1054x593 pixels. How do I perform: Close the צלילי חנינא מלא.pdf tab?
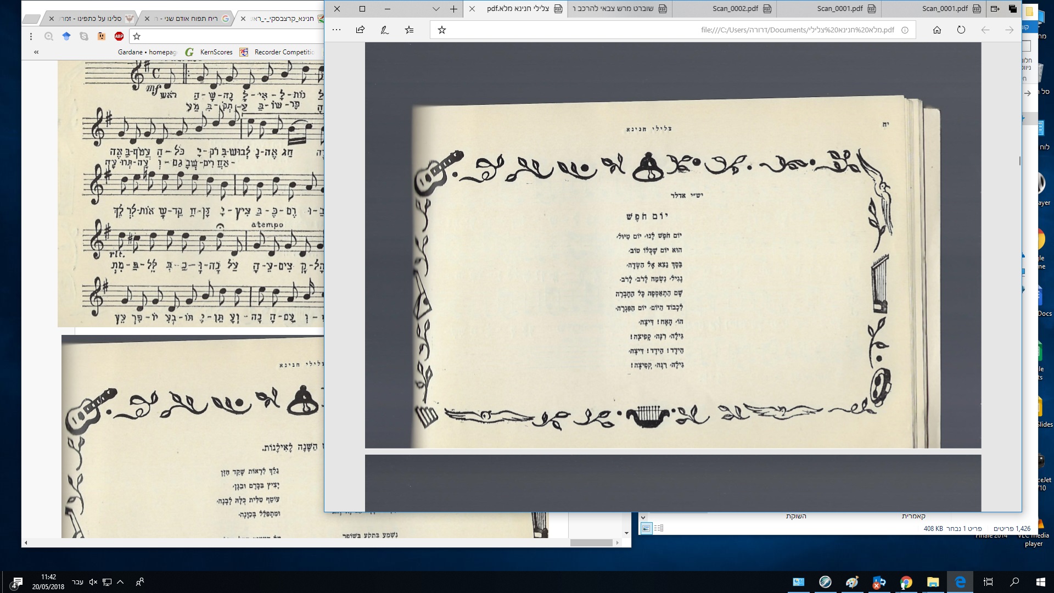pos(472,9)
